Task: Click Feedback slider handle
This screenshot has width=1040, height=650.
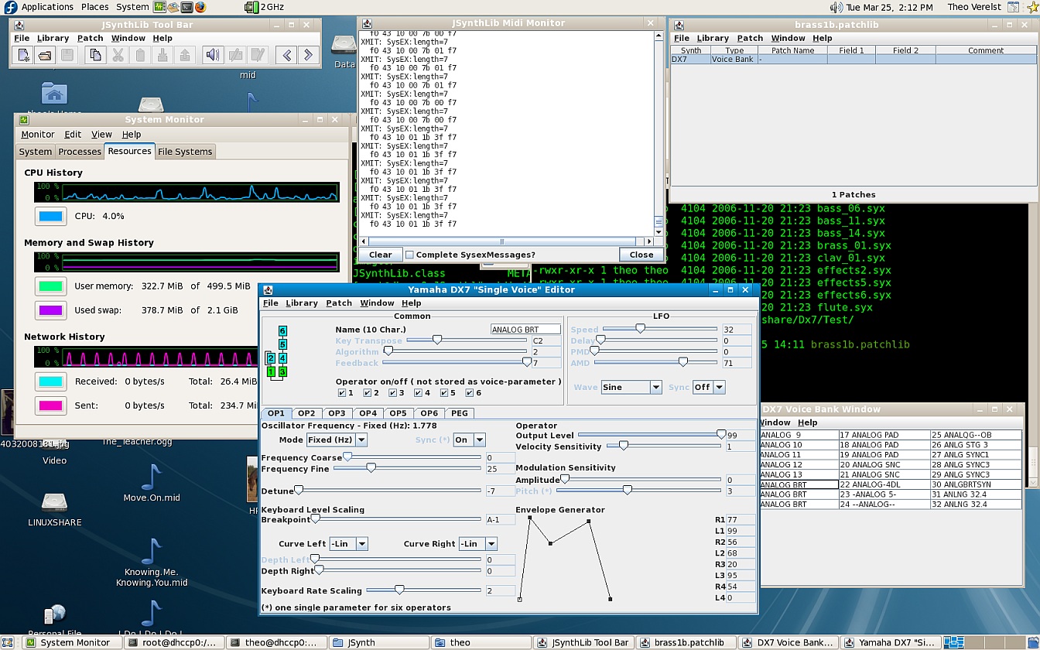Action: point(526,361)
